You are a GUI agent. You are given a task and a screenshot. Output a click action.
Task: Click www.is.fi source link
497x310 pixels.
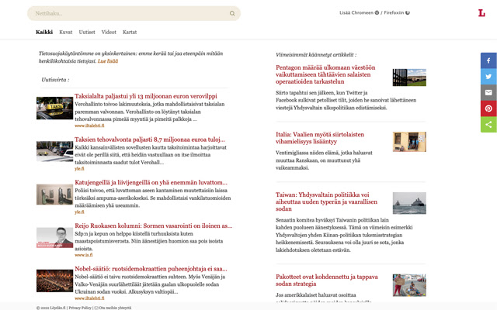[84, 255]
